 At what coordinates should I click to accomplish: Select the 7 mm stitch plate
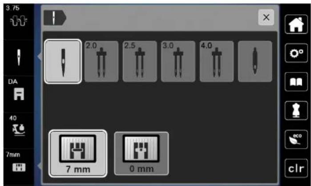pyautogui.click(x=78, y=153)
